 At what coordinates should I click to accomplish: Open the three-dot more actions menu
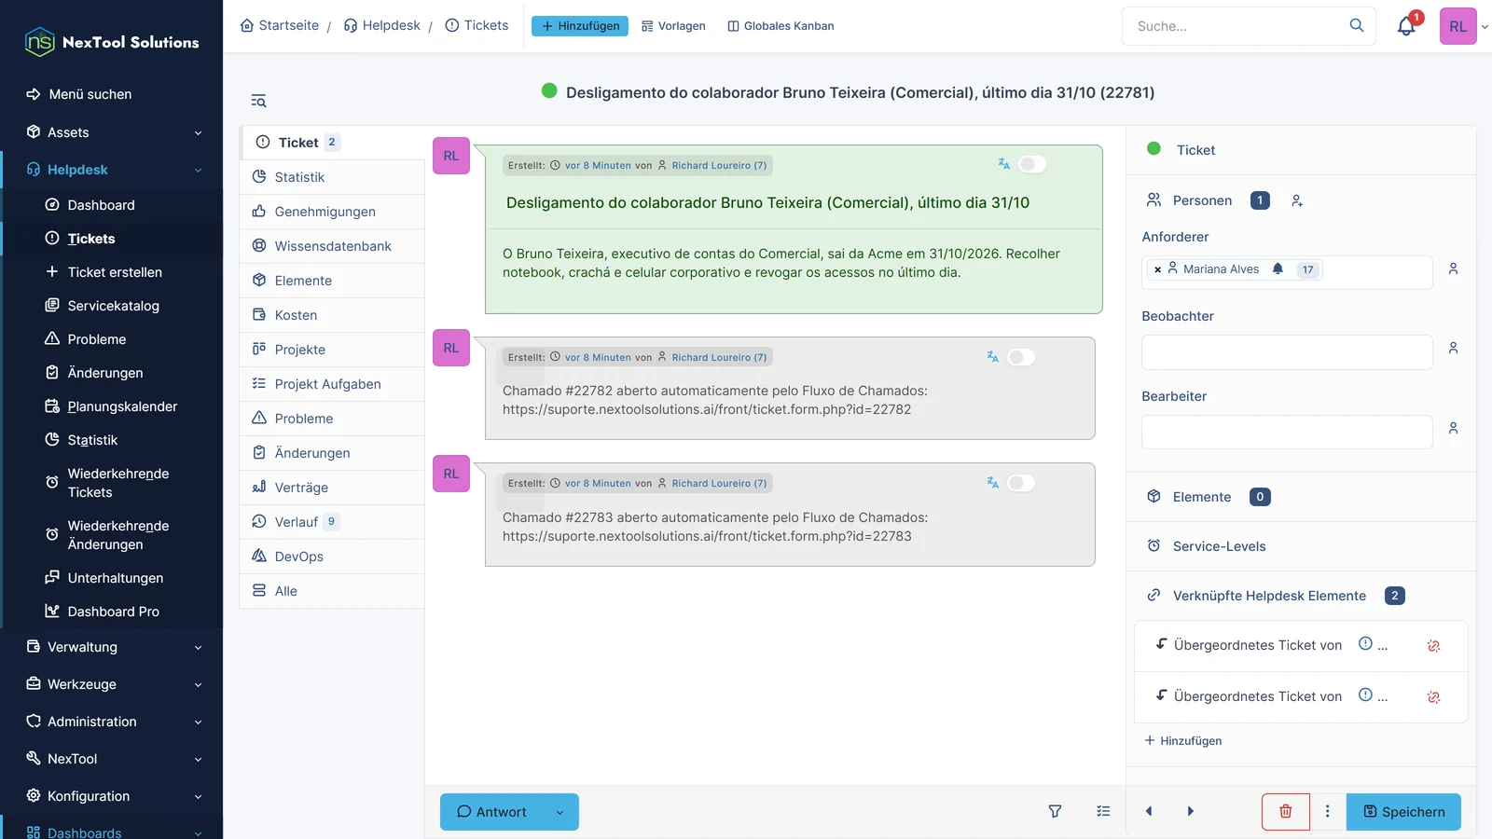click(1328, 811)
